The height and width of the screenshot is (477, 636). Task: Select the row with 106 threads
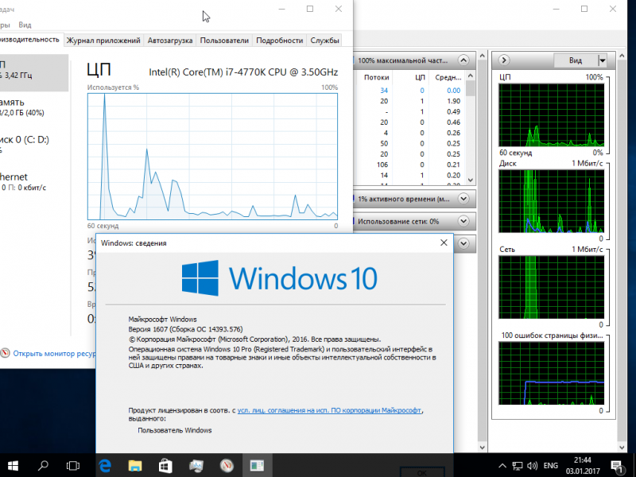point(409,165)
